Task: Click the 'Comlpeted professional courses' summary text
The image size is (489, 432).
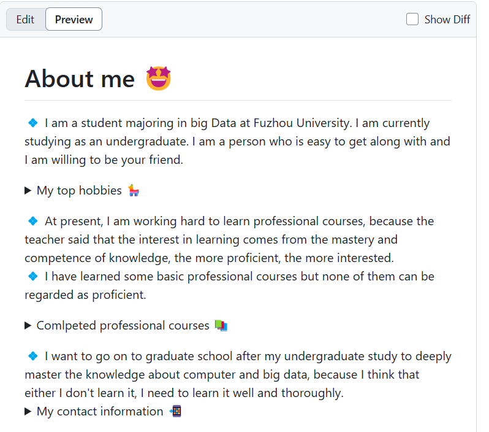Action: (x=123, y=326)
